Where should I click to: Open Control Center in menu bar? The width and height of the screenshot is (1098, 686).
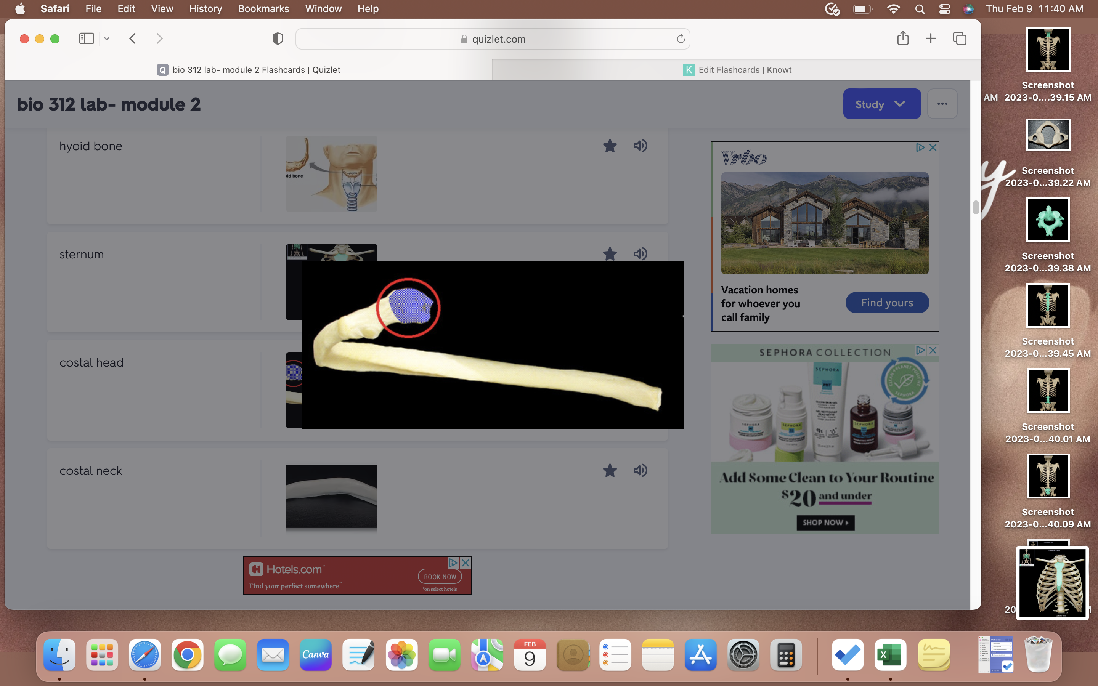[x=944, y=9]
